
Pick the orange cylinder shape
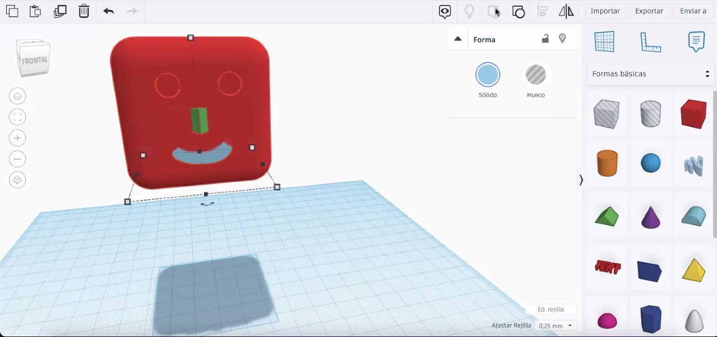click(607, 163)
